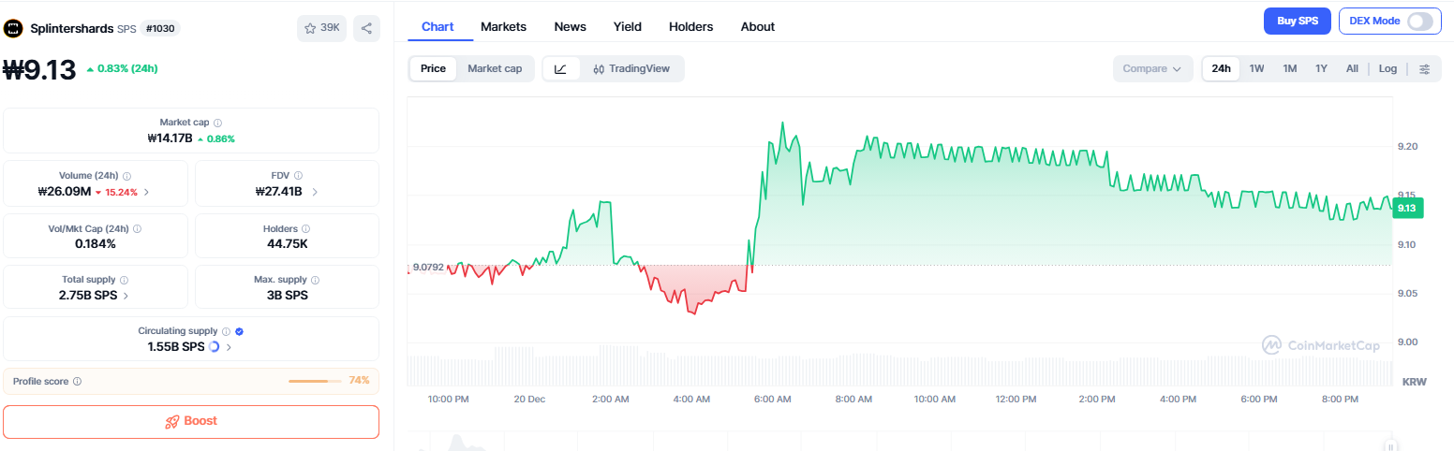Open the Markets tab
The image size is (1454, 451).
click(503, 27)
